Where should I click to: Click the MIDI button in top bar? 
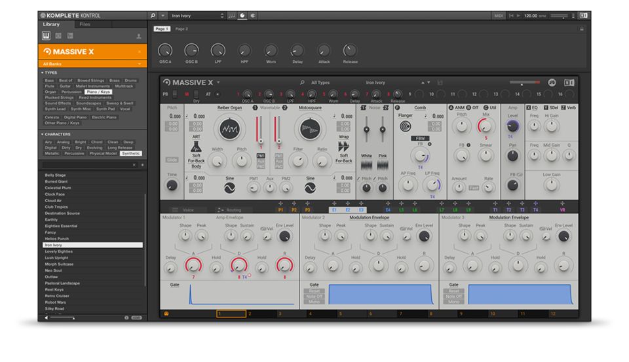(x=499, y=15)
